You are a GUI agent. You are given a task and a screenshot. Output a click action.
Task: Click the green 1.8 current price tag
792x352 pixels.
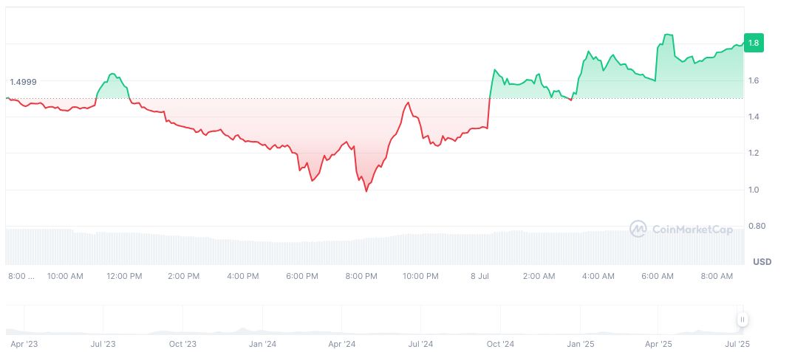click(x=753, y=44)
